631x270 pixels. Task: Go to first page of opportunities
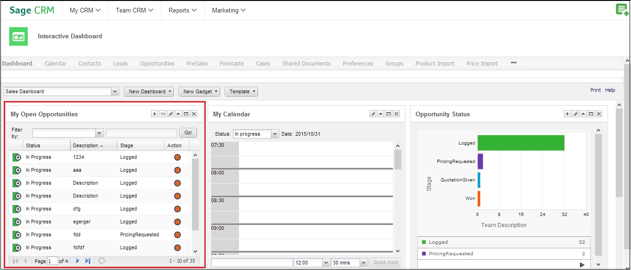(15, 261)
